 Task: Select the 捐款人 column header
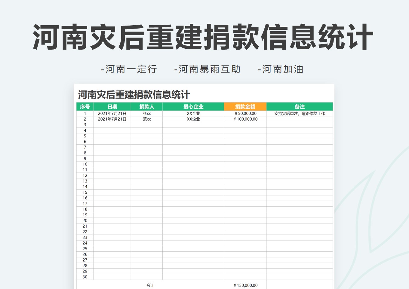pos(147,106)
